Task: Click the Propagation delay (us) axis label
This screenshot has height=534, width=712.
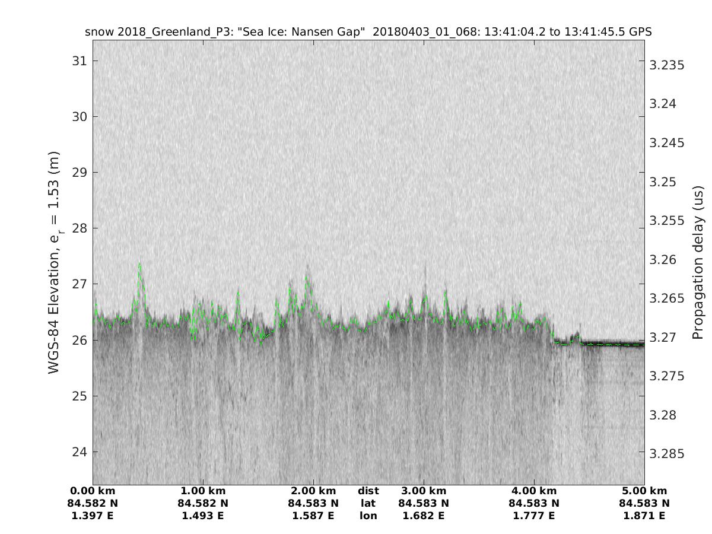Action: tap(698, 263)
